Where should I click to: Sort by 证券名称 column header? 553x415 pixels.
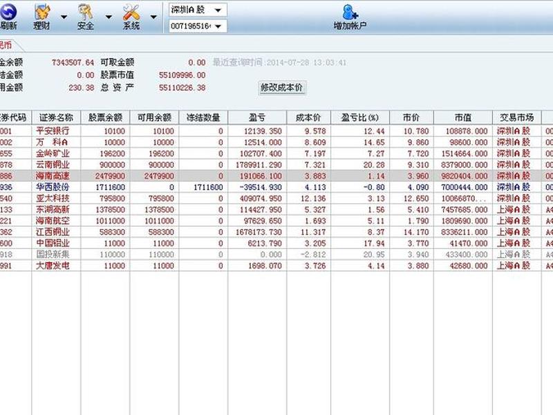(x=56, y=118)
